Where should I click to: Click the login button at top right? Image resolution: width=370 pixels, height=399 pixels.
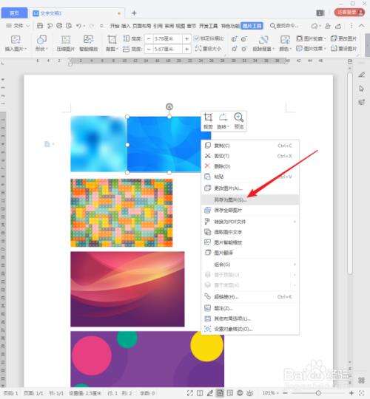[x=349, y=13]
